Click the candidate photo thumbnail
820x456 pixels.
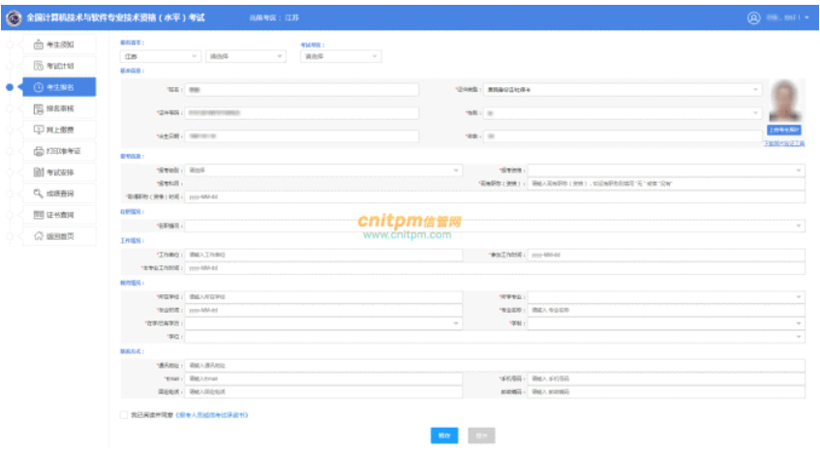(x=785, y=100)
